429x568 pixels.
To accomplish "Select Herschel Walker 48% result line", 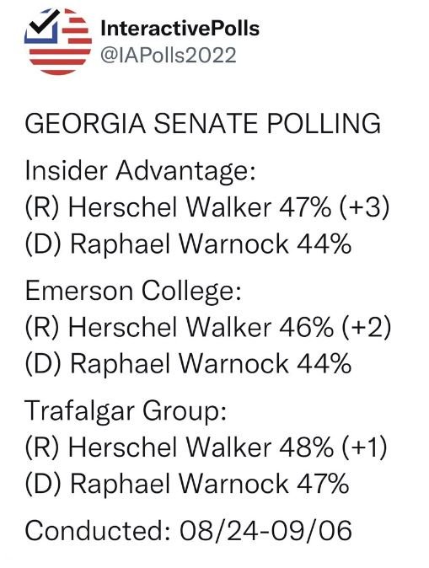I will click(x=206, y=447).
